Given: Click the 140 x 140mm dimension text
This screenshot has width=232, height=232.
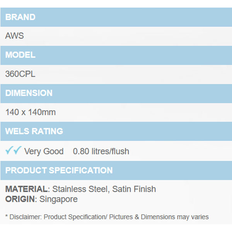Looking at the screenshot, I should (31, 113).
